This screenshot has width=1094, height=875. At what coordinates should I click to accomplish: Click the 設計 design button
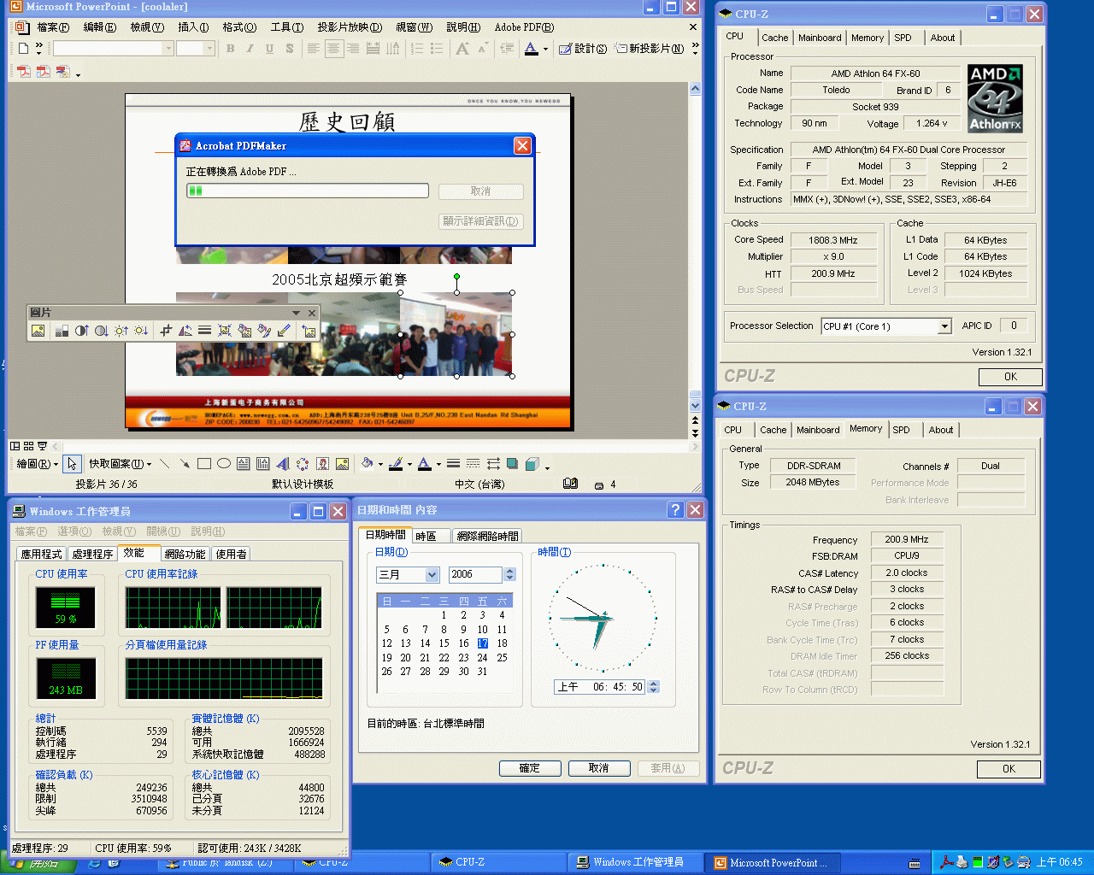point(582,49)
